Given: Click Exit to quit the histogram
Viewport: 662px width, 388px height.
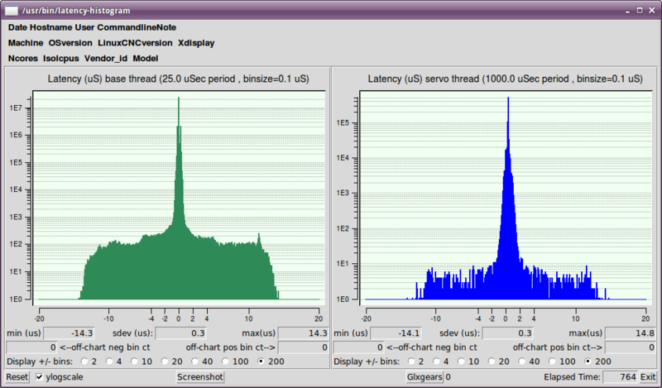Looking at the screenshot, I should [647, 377].
